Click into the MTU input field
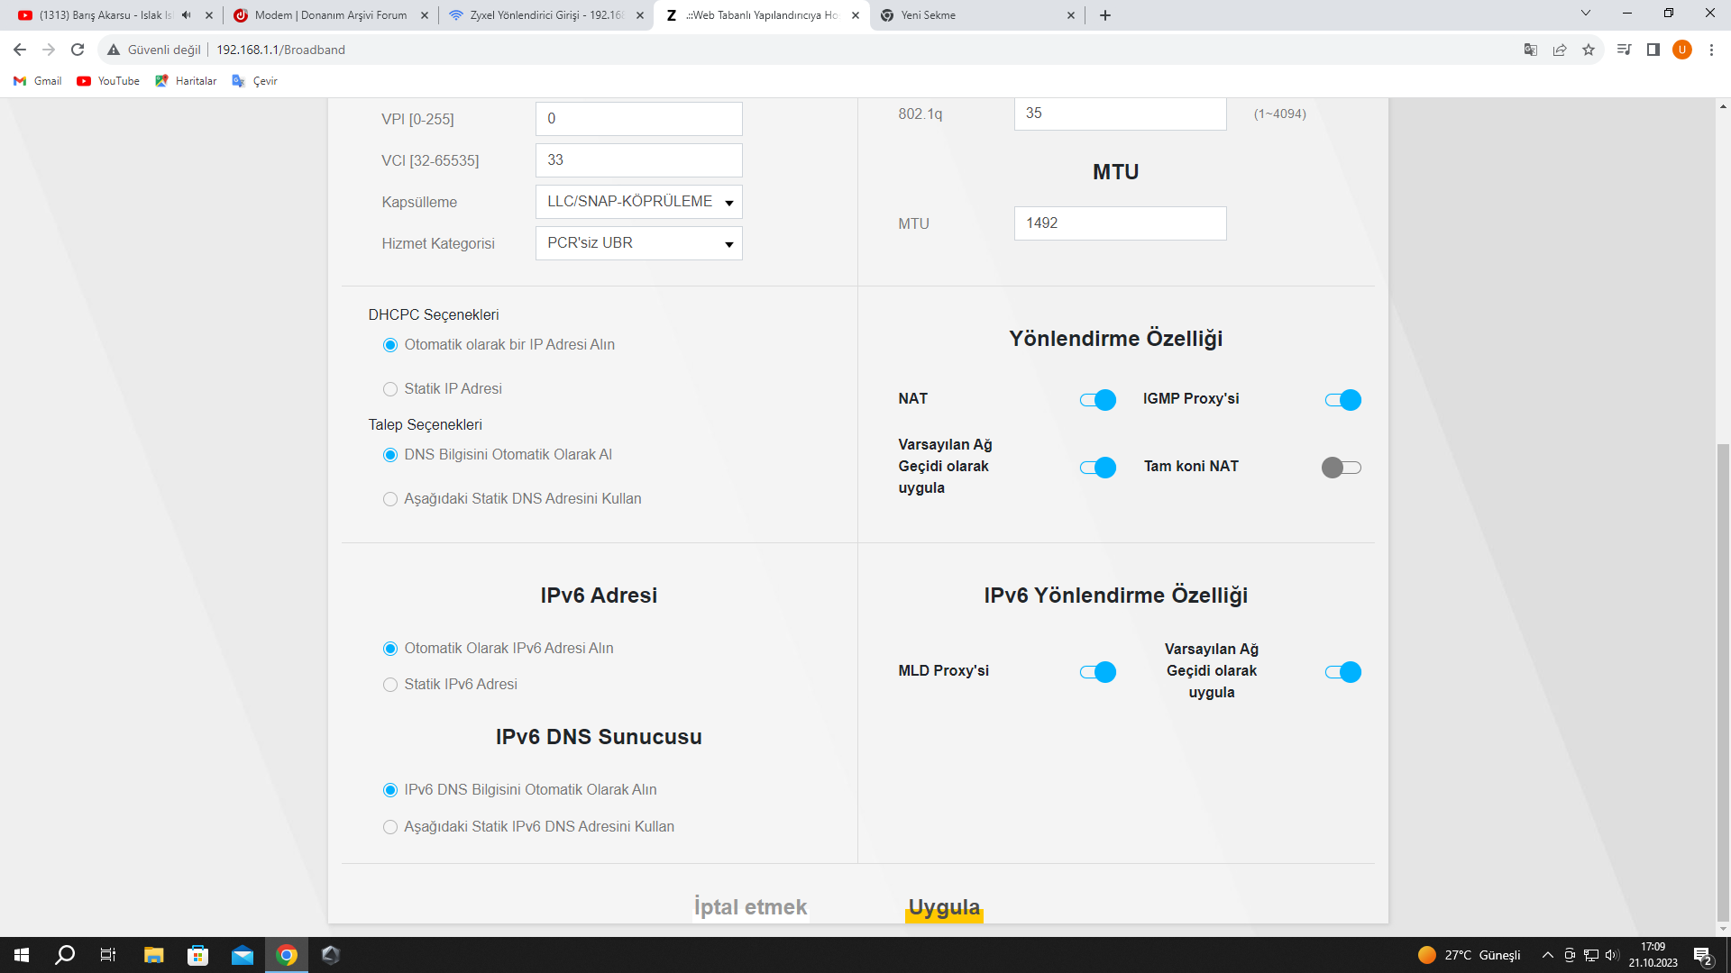Image resolution: width=1731 pixels, height=973 pixels. (1120, 223)
